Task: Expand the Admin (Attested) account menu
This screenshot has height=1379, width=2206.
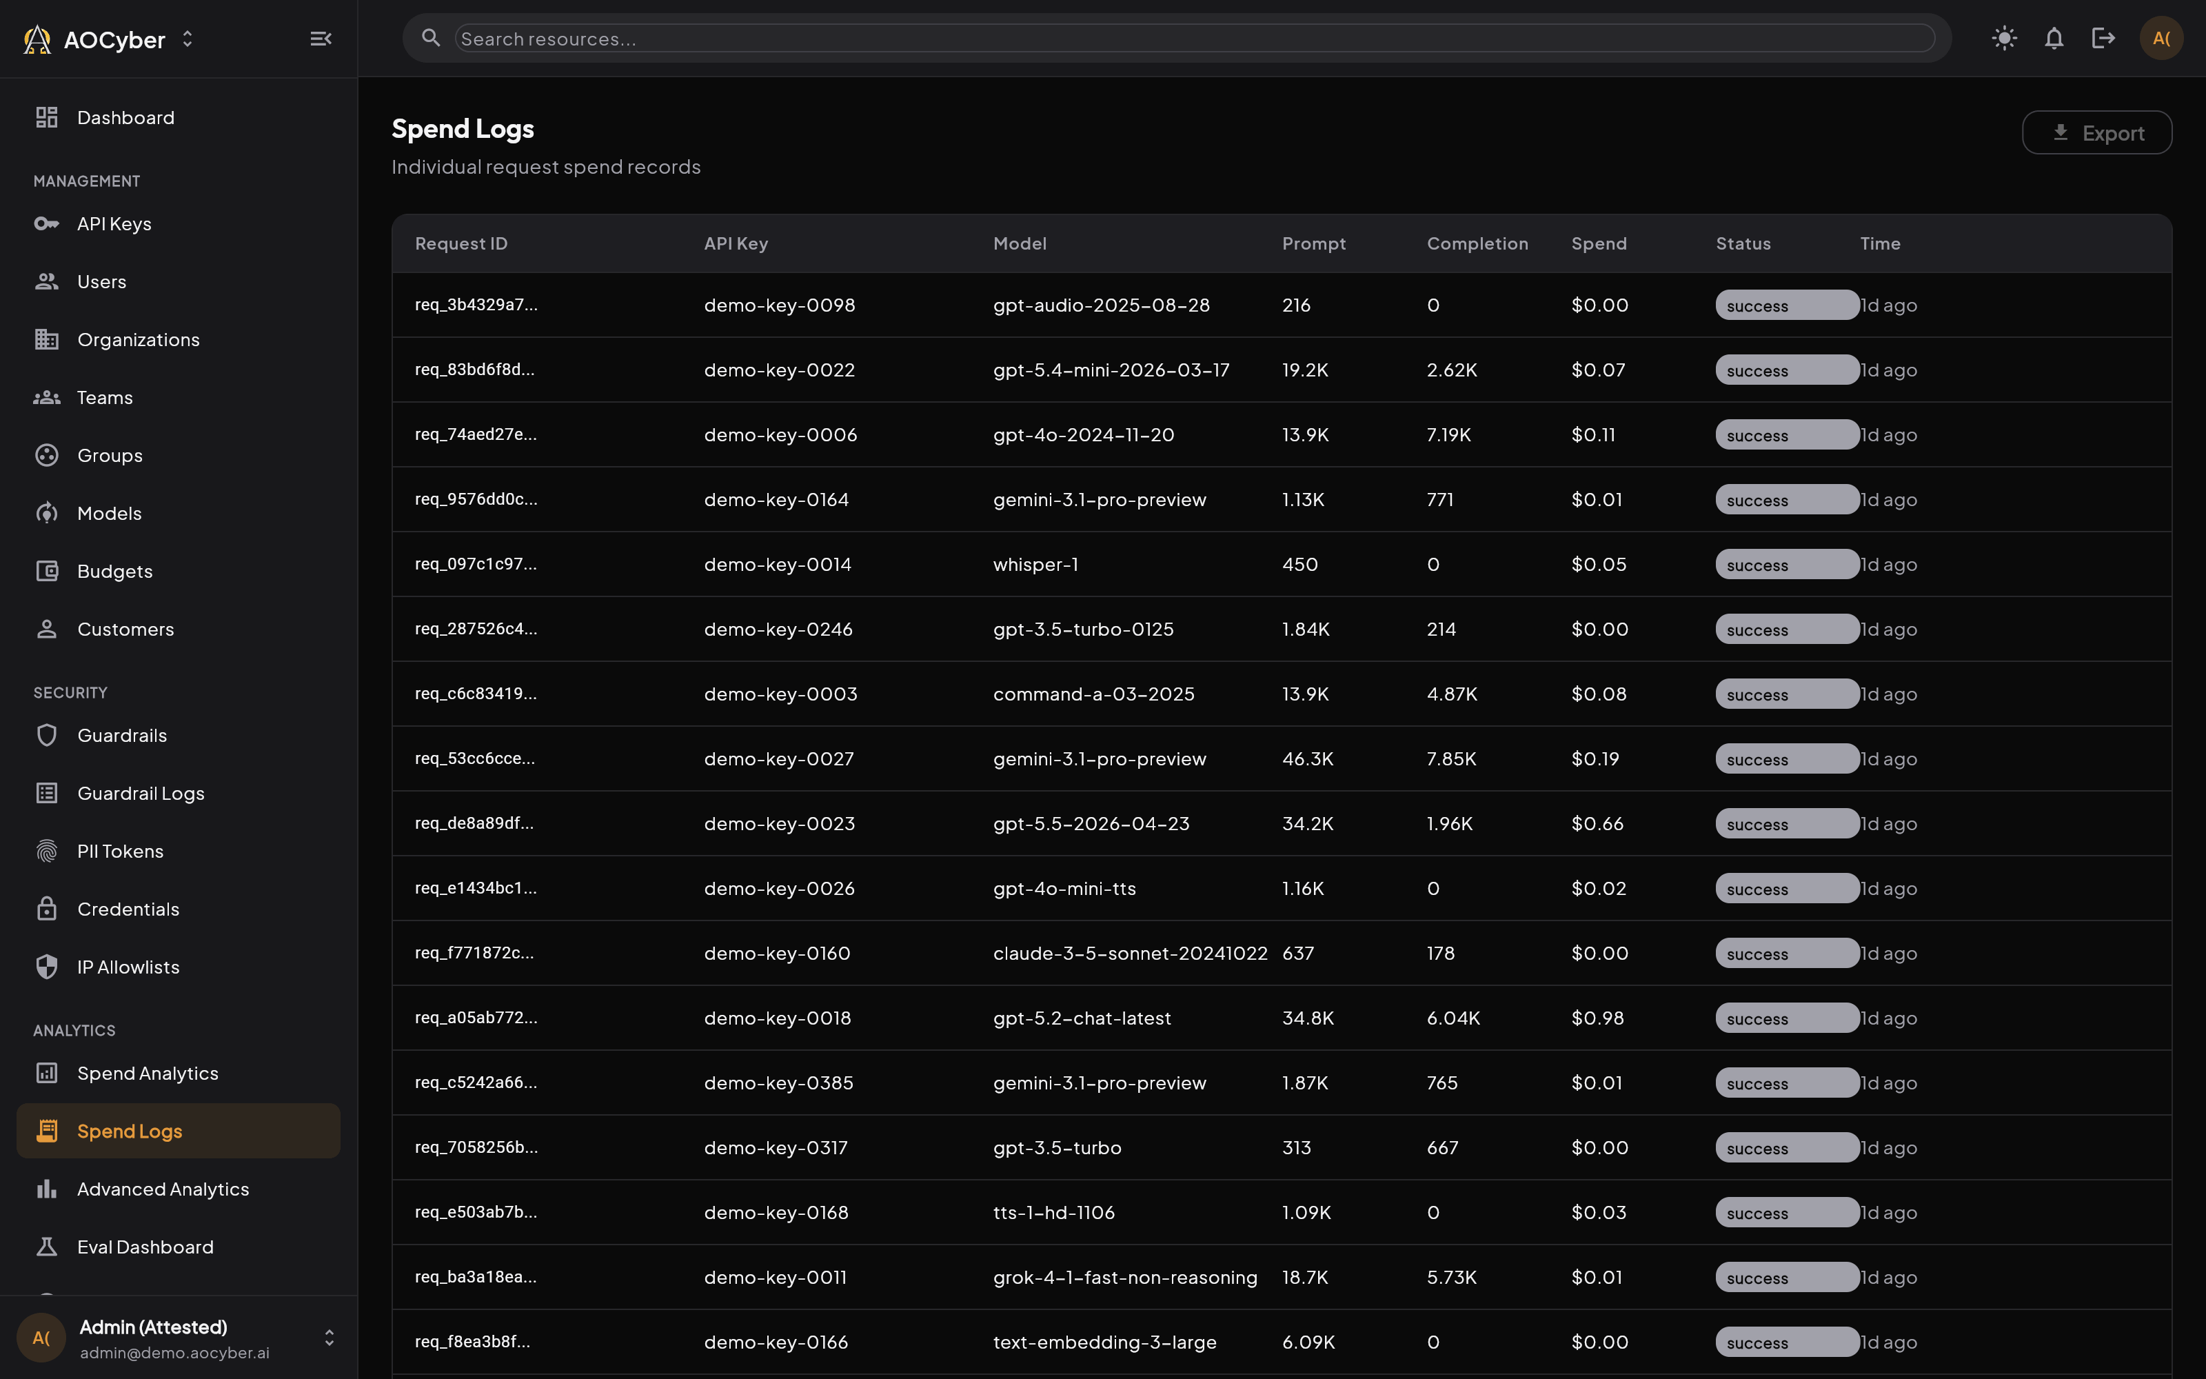Action: (329, 1338)
